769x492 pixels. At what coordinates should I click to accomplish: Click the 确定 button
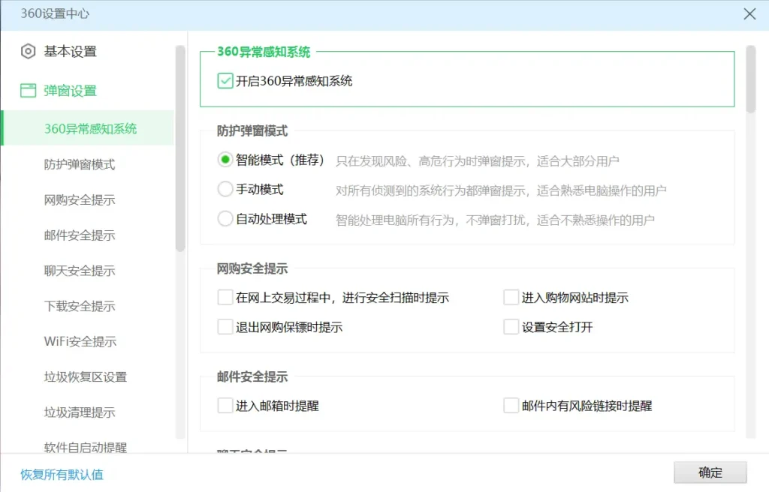point(710,472)
